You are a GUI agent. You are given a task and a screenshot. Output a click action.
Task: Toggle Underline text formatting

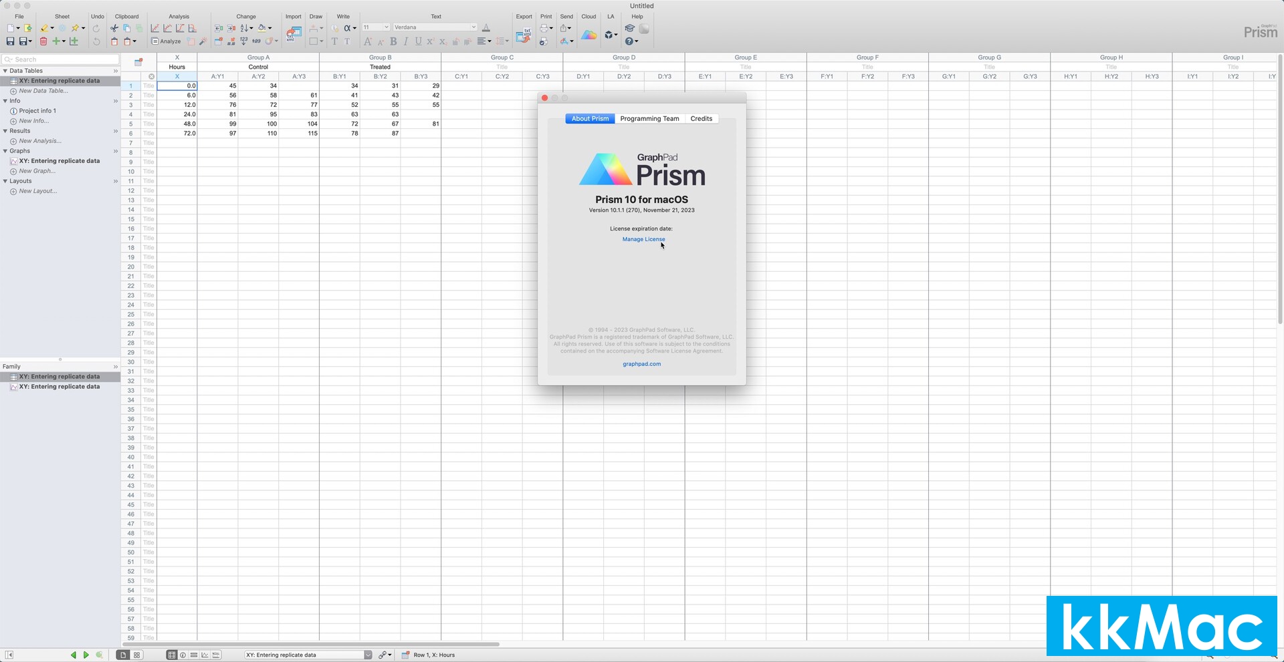coord(419,41)
